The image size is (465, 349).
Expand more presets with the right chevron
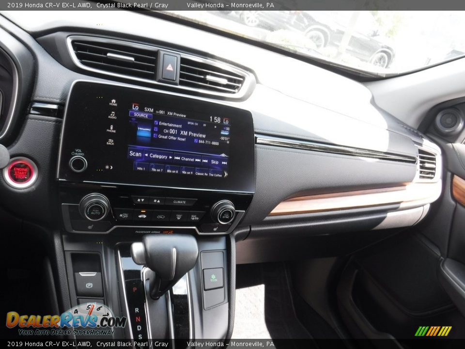[x=226, y=174]
